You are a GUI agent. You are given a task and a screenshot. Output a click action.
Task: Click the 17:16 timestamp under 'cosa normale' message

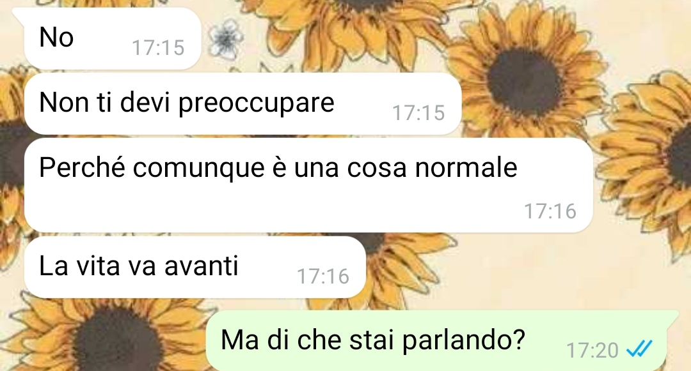tap(550, 211)
